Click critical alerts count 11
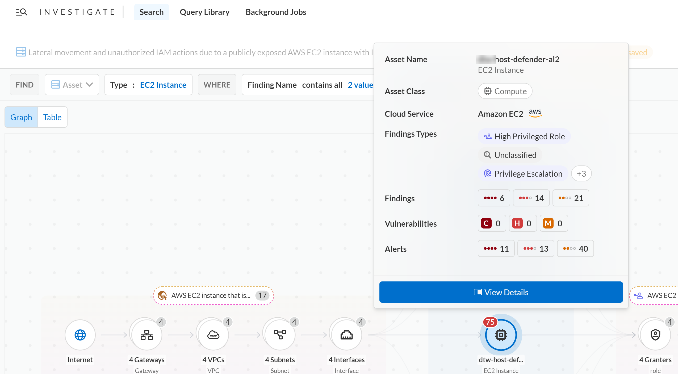Screen dimensions: 678x374 496,248
